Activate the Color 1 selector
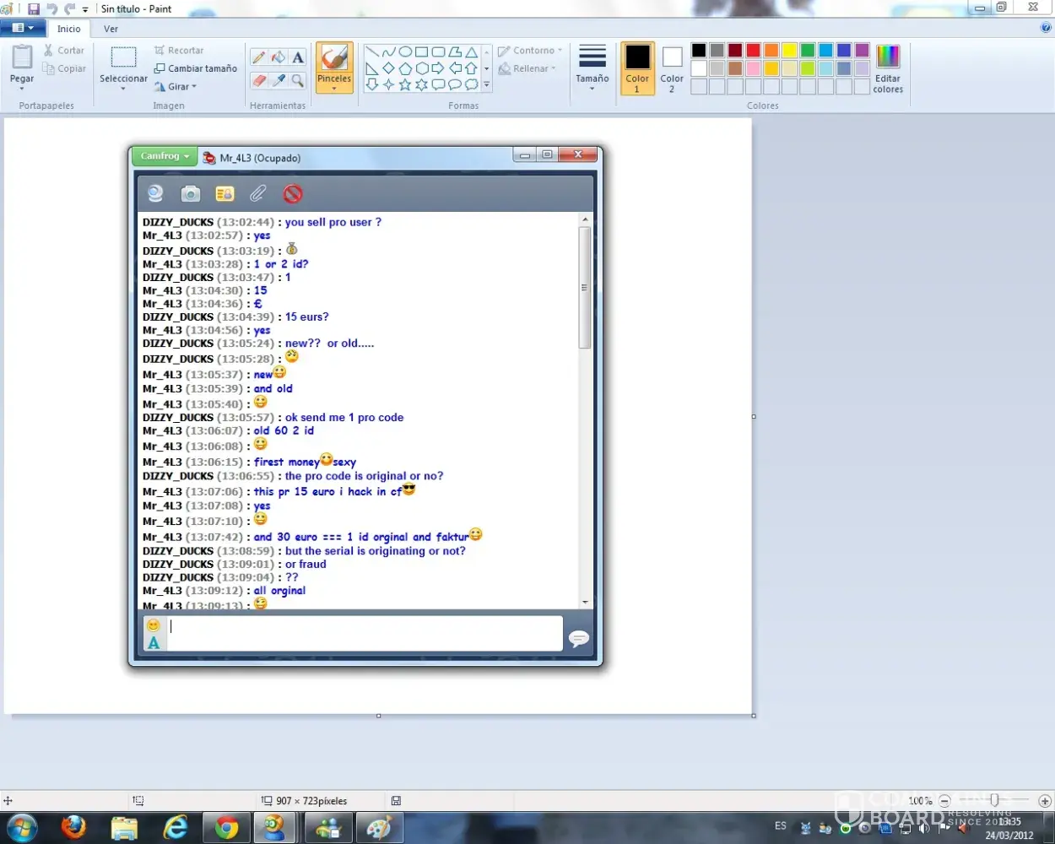This screenshot has height=844, width=1055. click(x=637, y=68)
